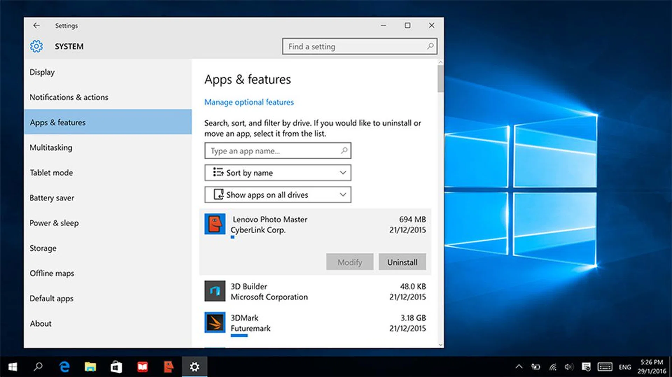The height and width of the screenshot is (377, 672).
Task: Open the volume control in system tray
Action: tap(569, 367)
